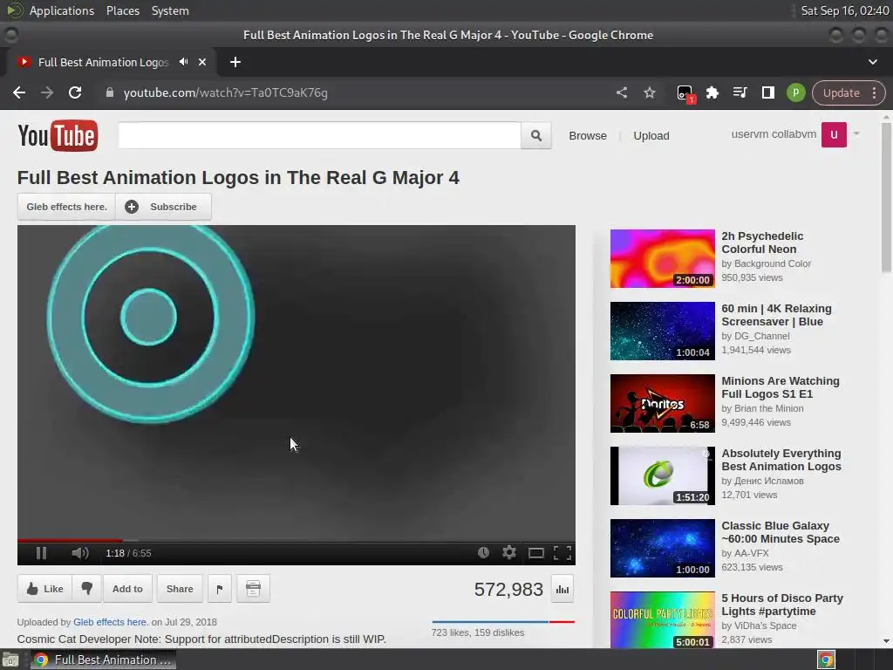Toggle the Chrome side panel
Screen dimensions: 893x670
(767, 92)
